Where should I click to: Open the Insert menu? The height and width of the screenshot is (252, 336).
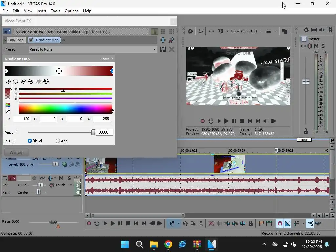click(41, 11)
